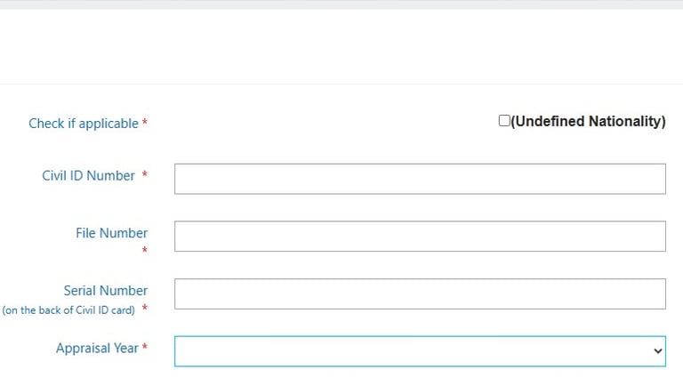The width and height of the screenshot is (683, 386).
Task: Click the chevron arrow in Appraisal Year box
Action: [658, 351]
